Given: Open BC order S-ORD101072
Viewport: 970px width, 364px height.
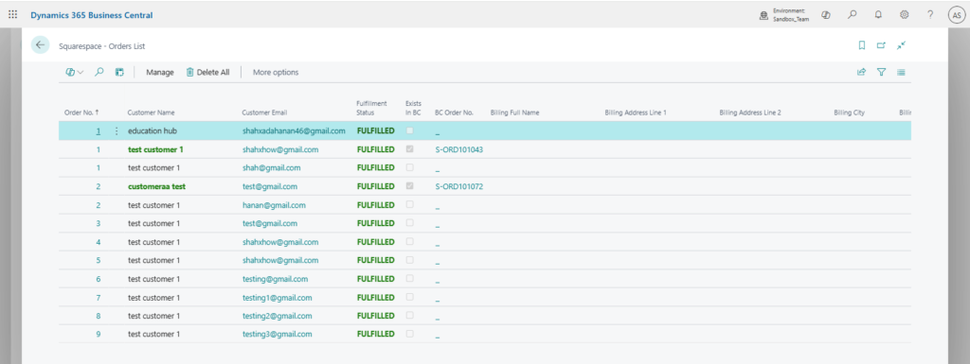Looking at the screenshot, I should 459,186.
